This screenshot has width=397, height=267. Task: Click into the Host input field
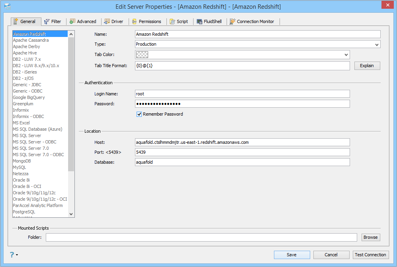click(x=242, y=142)
